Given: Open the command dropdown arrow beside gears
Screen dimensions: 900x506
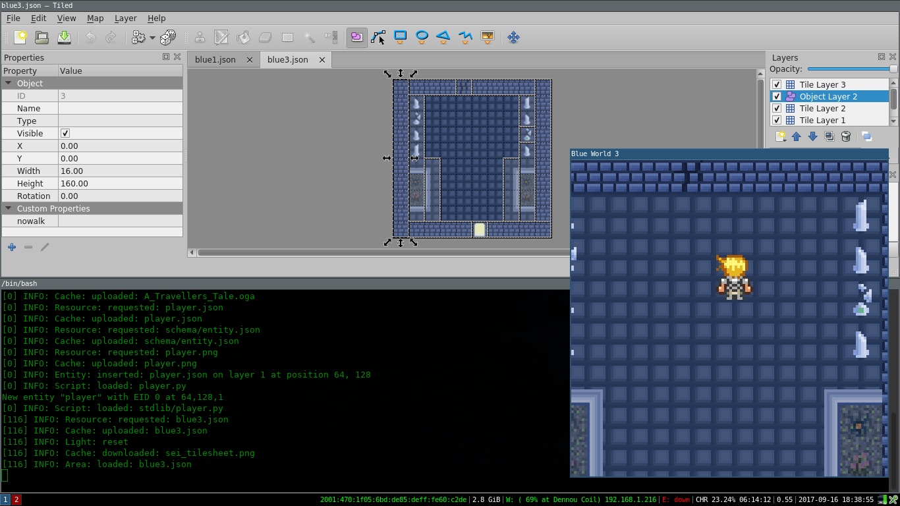Looking at the screenshot, I should pyautogui.click(x=152, y=38).
